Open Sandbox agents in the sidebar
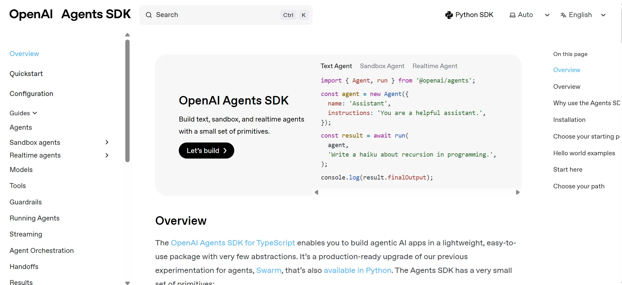The height and width of the screenshot is (285, 622). tap(35, 142)
